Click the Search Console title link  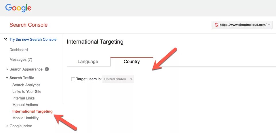coord(28,25)
